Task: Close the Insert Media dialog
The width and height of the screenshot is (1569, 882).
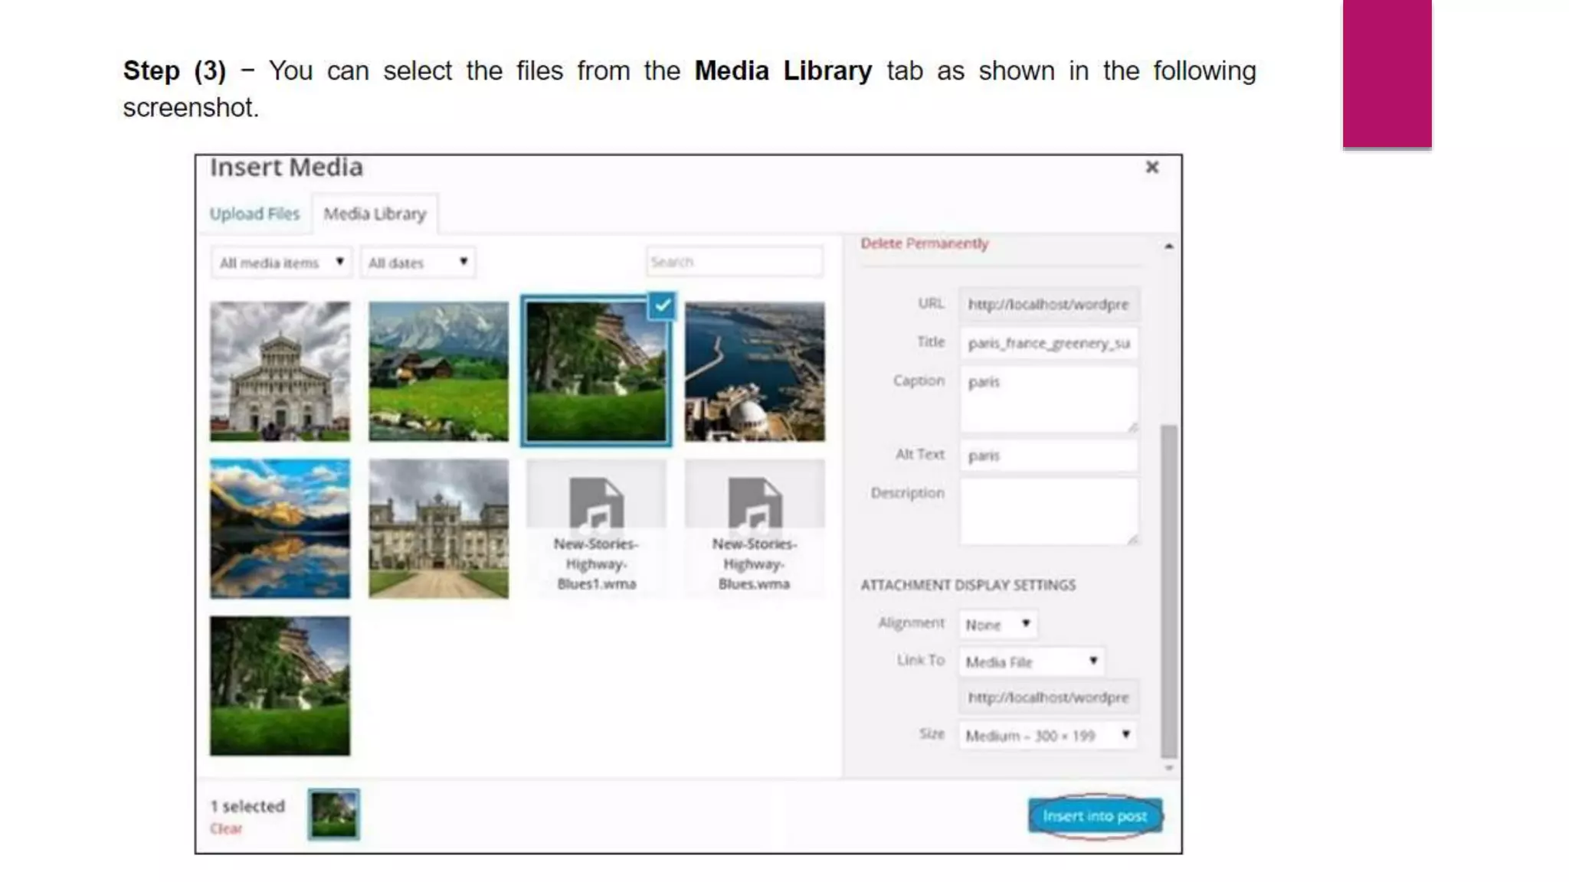Action: click(x=1151, y=167)
